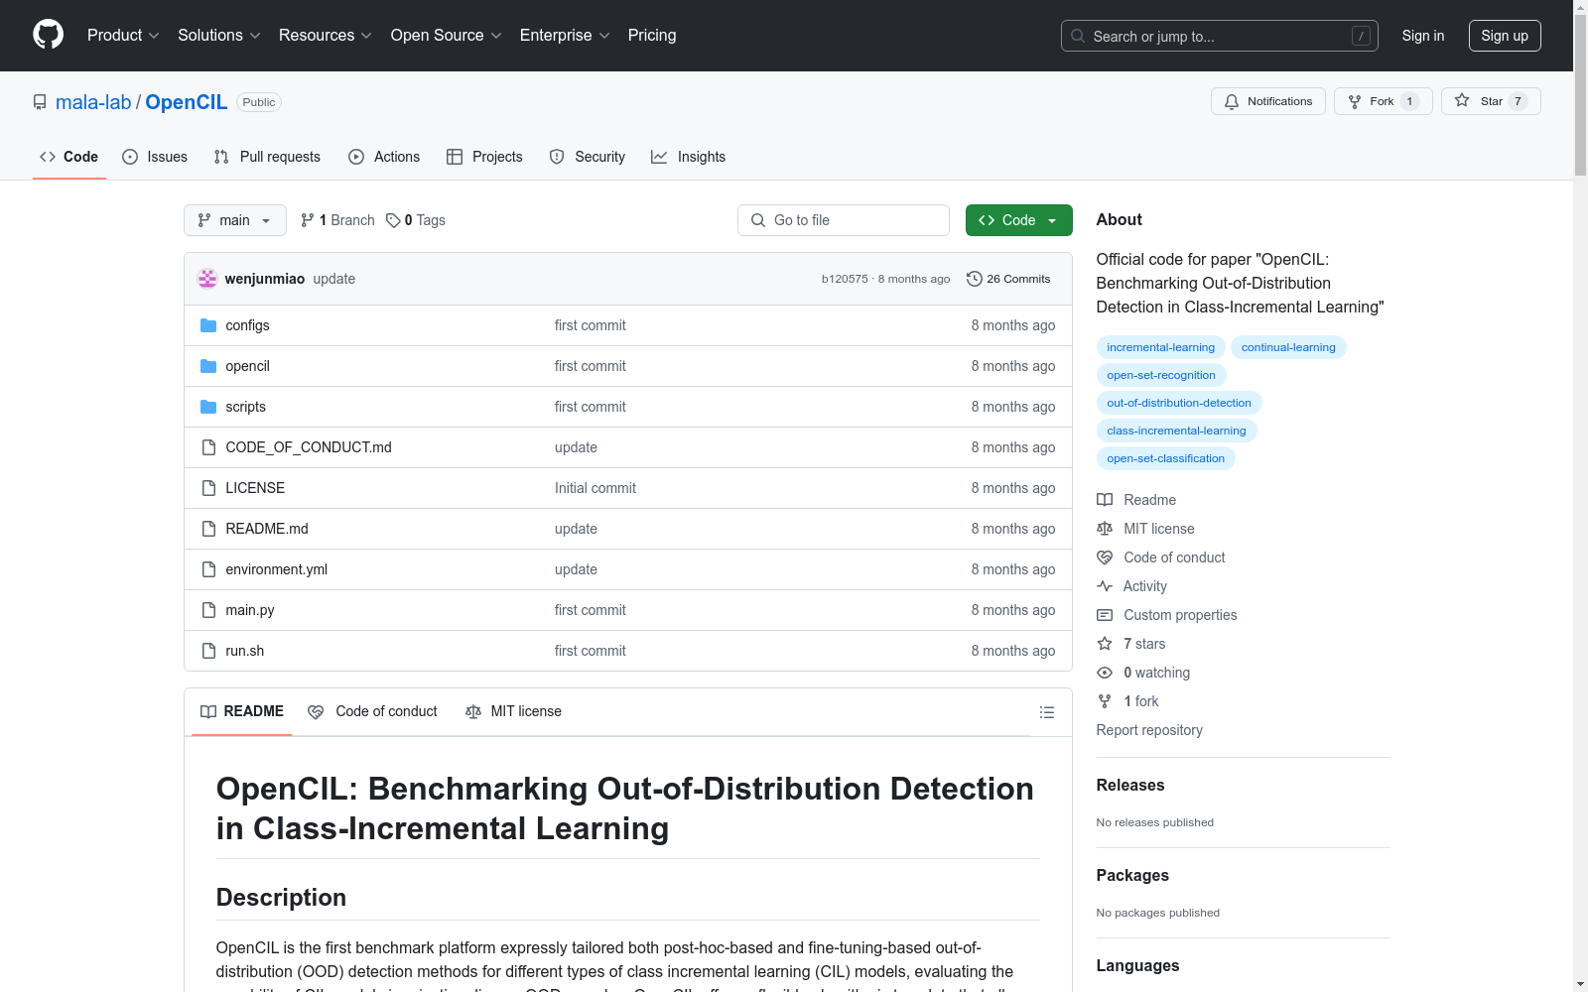The height and width of the screenshot is (992, 1588).
Task: Click the Go to file search field
Action: tap(844, 220)
